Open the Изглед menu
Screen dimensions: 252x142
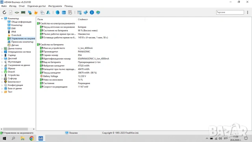click(x=13, y=6)
